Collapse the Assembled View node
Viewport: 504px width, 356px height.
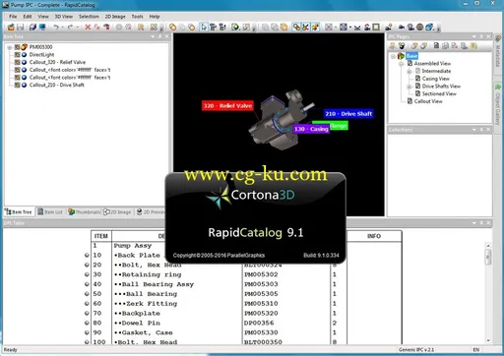[x=402, y=64]
